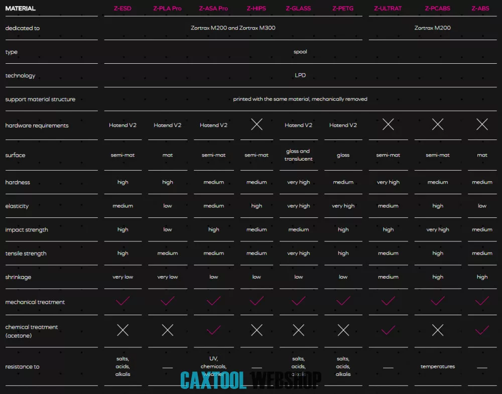Click the X mark in Z-ULTRAT hardware requirements
Viewport: 502px width, 394px height.
tap(388, 125)
